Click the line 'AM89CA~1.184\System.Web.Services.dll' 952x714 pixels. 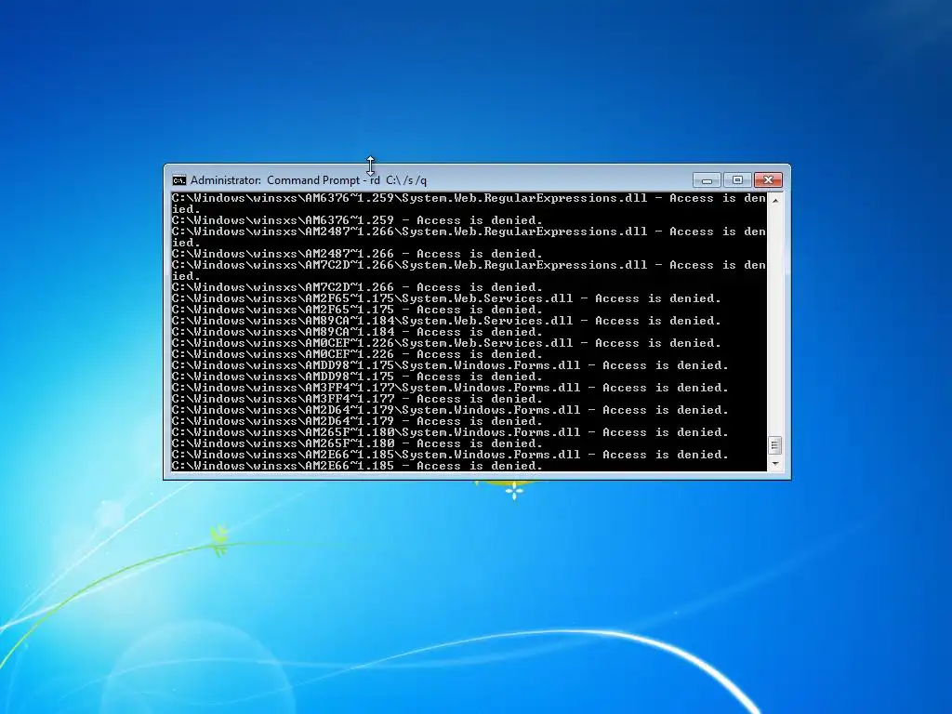[x=446, y=321]
